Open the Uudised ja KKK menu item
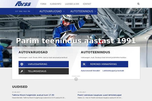Screen dimensions: 152x101 [72, 4]
